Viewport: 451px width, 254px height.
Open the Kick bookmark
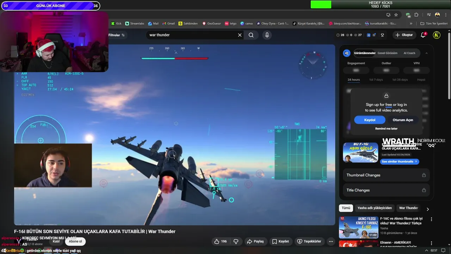(x=116, y=24)
